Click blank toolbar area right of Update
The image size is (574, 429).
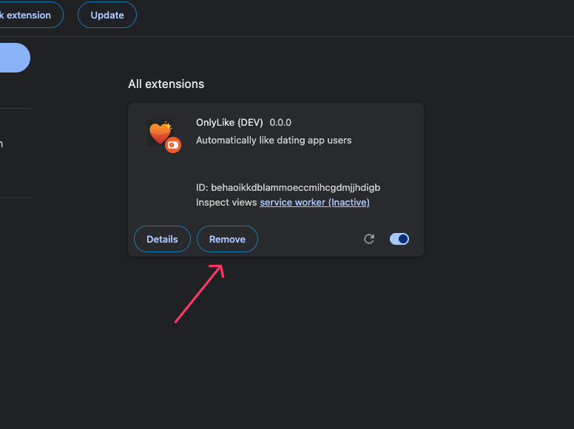[355, 15]
